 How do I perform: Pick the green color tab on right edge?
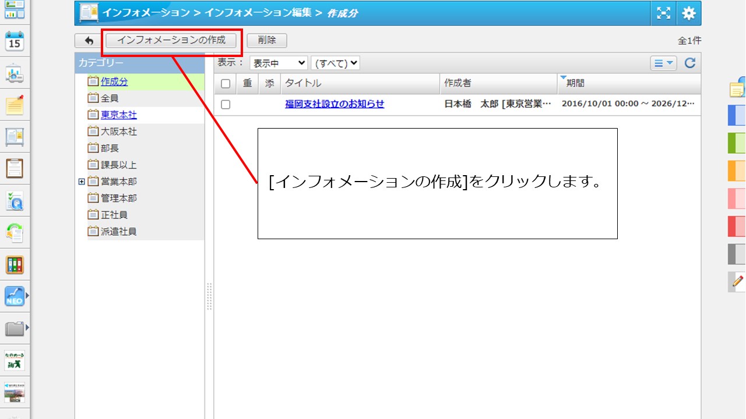tap(737, 143)
